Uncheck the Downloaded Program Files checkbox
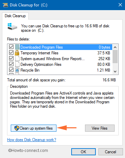 11,47
